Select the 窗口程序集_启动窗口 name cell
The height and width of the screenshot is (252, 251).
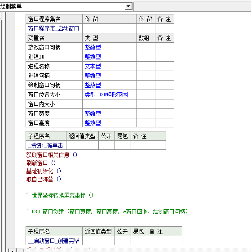coord(53,29)
